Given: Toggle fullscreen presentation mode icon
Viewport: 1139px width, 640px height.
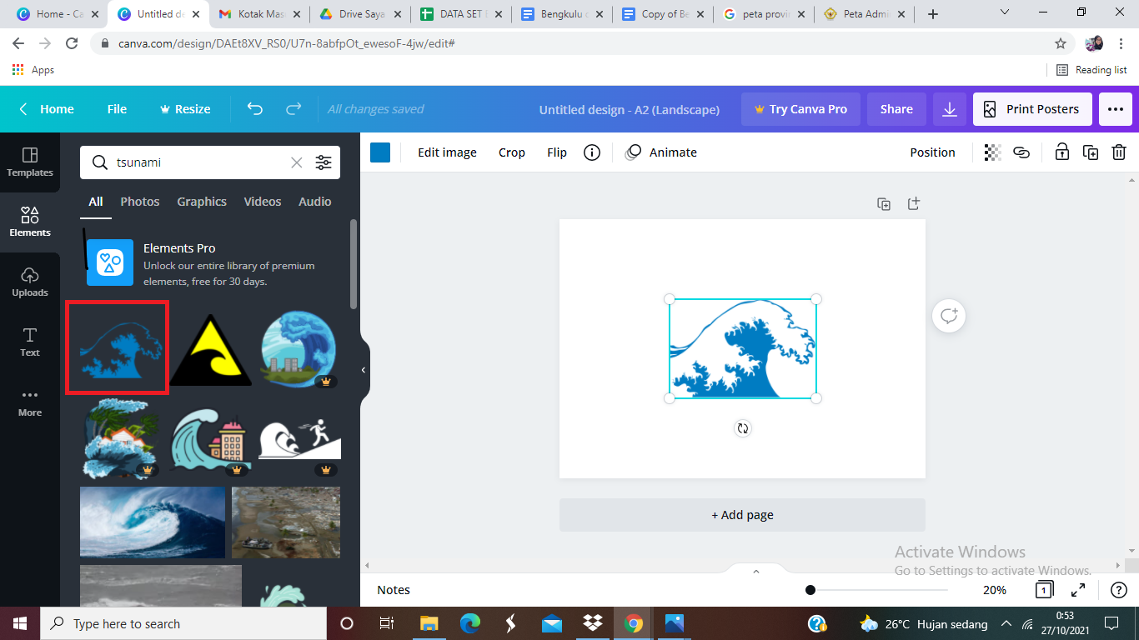Looking at the screenshot, I should click(1078, 590).
